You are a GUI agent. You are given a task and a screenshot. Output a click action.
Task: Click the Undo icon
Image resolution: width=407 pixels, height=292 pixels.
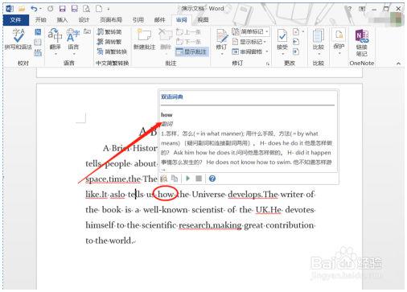pos(34,9)
